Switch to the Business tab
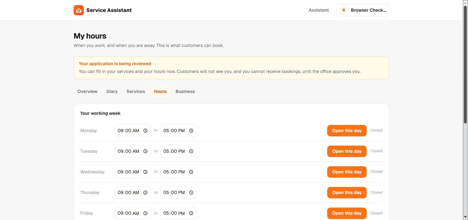The width and height of the screenshot is (468, 220). [185, 92]
